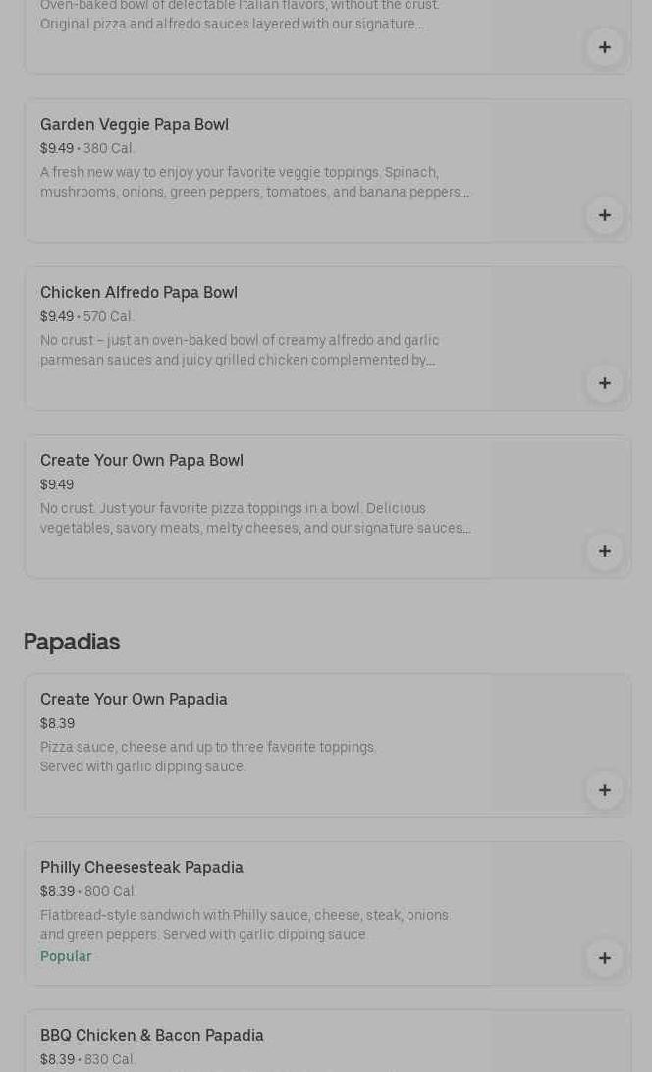Click the Philly Cheesesteak Papadia flatbread description
The image size is (652, 1072).
[244, 925]
